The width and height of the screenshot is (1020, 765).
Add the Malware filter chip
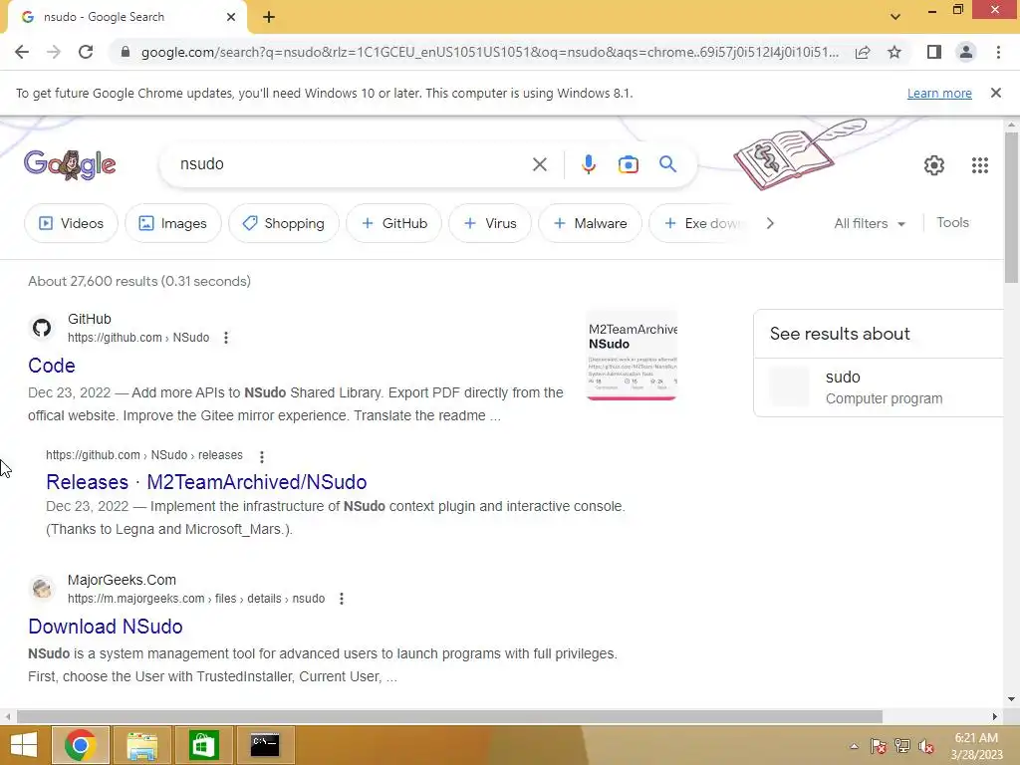click(x=590, y=223)
